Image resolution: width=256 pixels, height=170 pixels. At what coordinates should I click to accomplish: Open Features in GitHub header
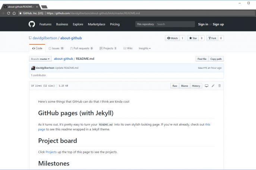click(45, 24)
